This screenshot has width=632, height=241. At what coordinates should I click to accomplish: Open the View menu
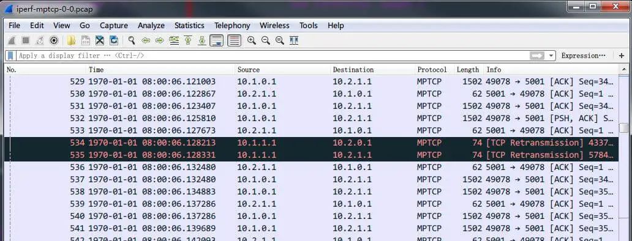click(62, 25)
